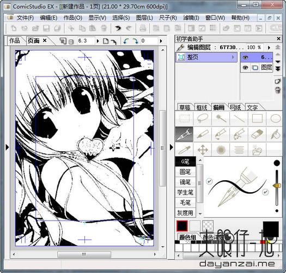Select the airbrush spray tool
Viewport: 286px width, 273px height.
239,134
